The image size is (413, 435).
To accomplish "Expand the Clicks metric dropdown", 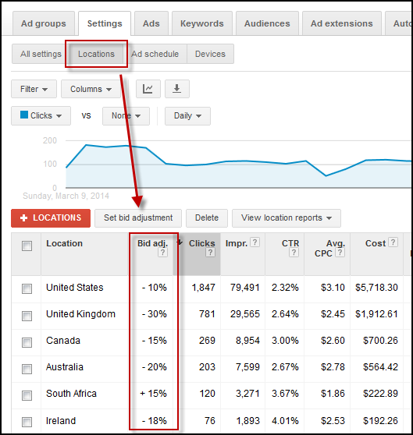I will pos(41,115).
